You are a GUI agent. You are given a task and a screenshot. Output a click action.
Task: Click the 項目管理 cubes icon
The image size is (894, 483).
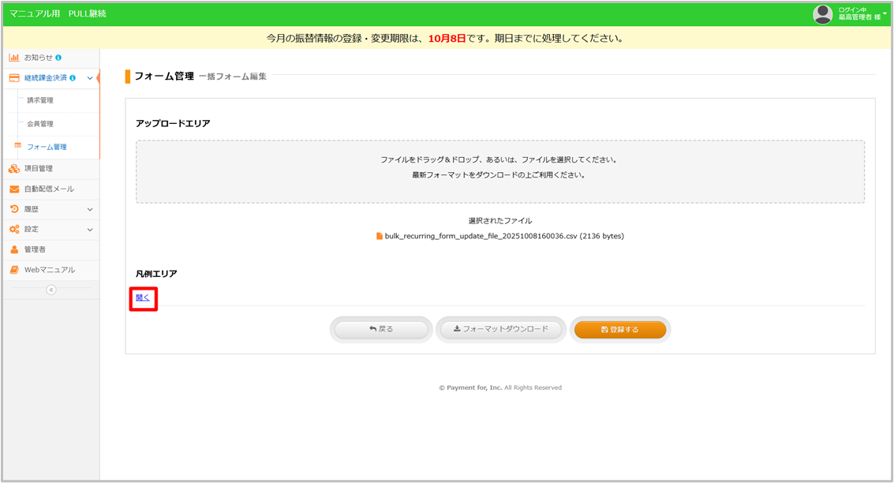click(x=14, y=168)
